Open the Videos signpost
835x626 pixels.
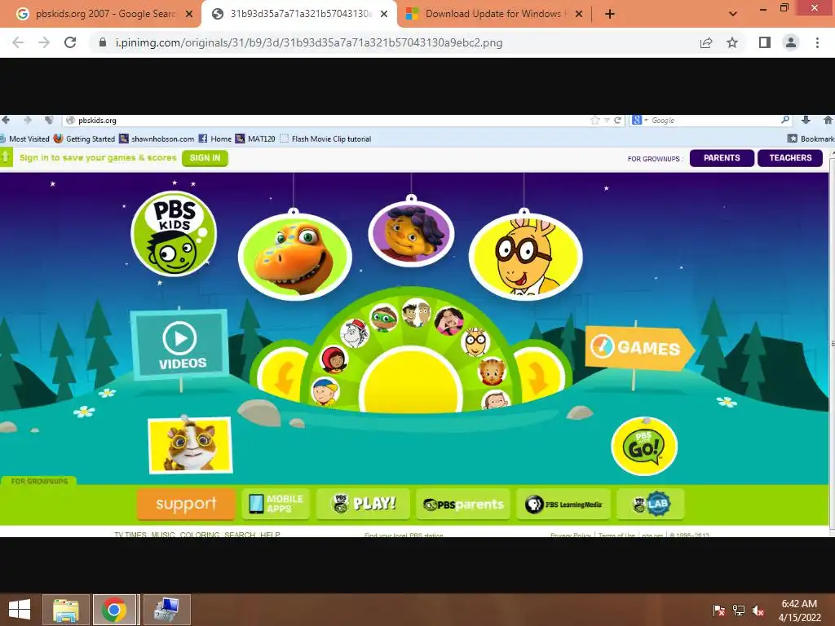click(180, 343)
